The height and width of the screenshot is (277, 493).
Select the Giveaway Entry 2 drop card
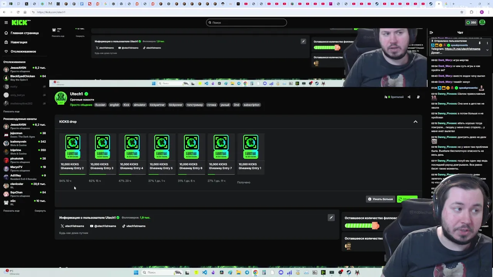(72, 153)
